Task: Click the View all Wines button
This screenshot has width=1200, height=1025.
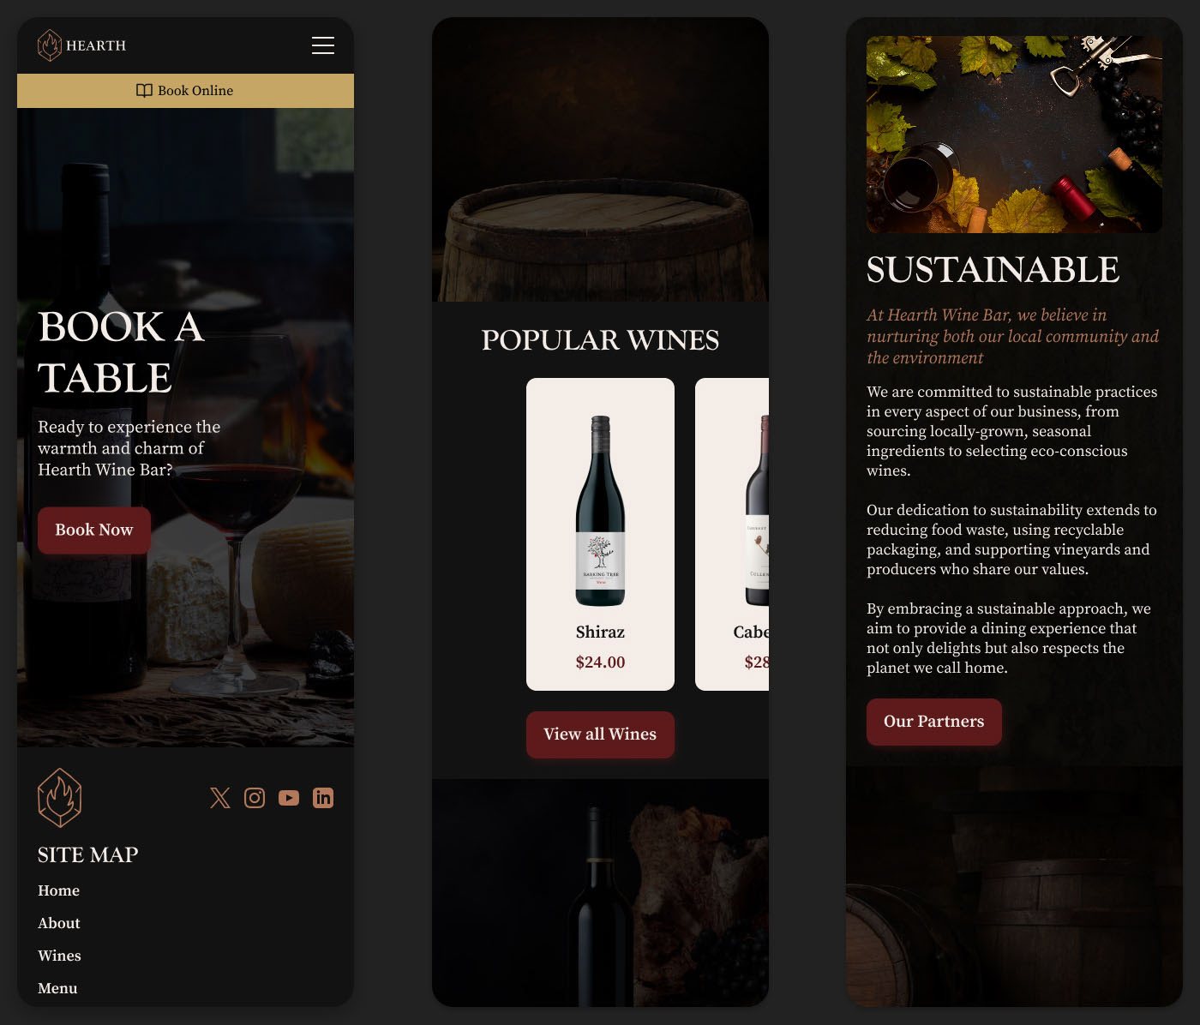Action: point(600,734)
